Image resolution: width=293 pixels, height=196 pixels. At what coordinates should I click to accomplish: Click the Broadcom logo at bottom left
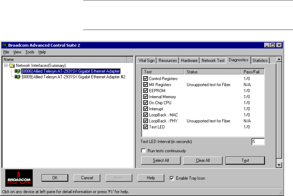[19, 178]
